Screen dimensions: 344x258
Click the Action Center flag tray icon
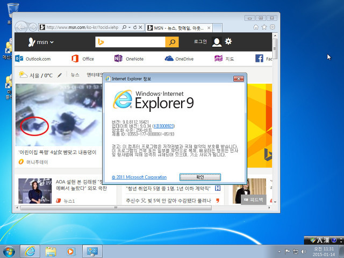(287, 252)
